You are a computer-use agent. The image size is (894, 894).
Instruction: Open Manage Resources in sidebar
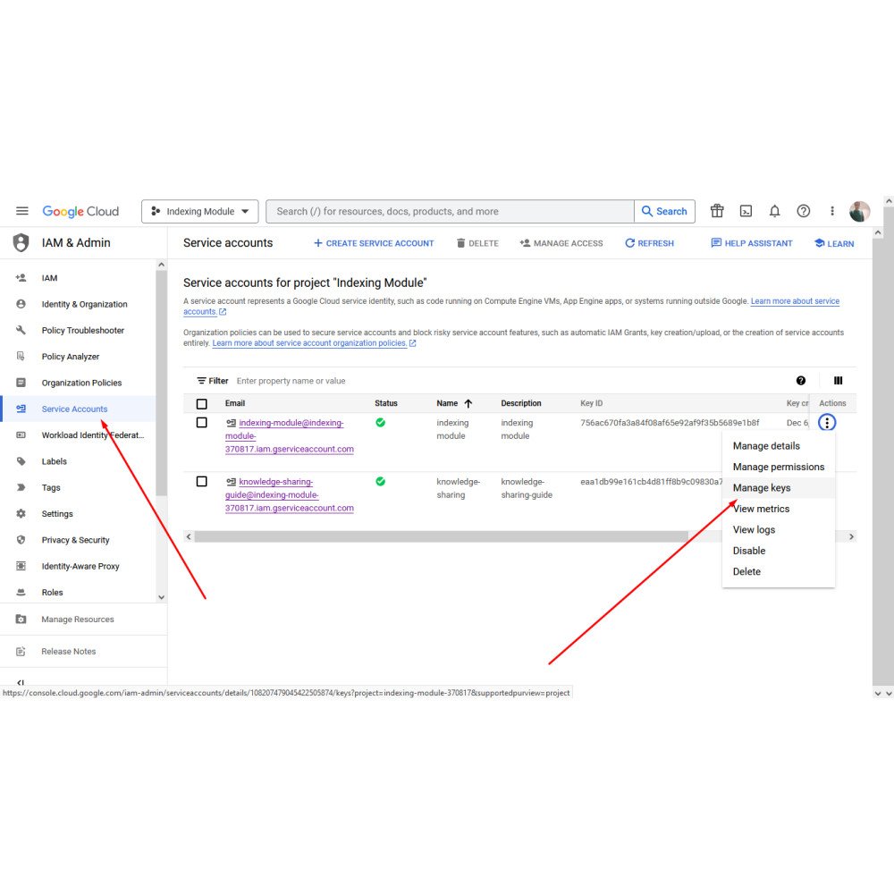click(x=83, y=620)
